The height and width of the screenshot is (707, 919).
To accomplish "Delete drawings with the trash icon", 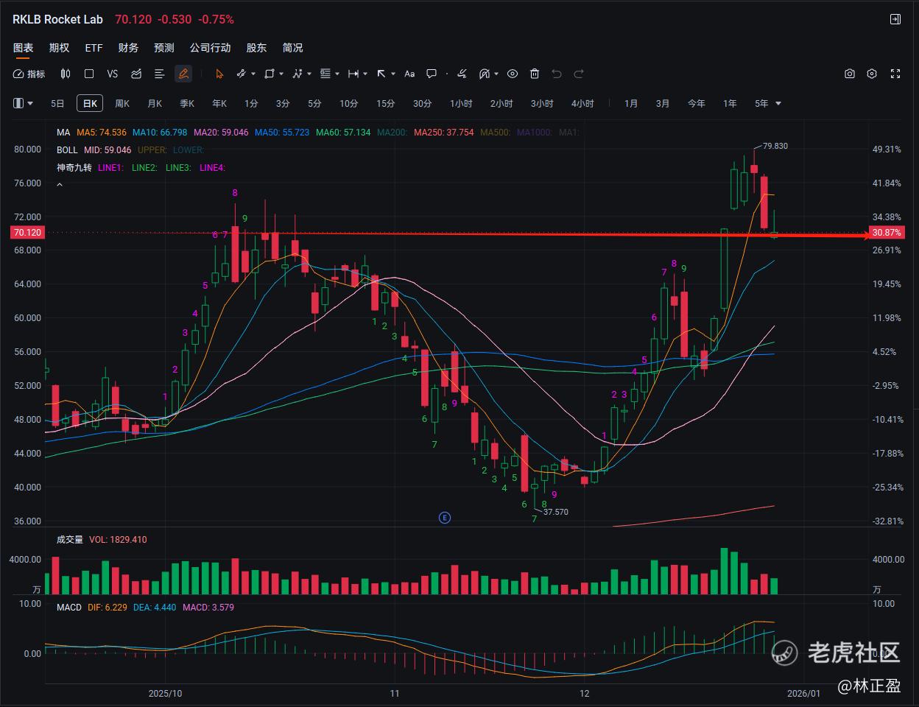I will coord(535,74).
